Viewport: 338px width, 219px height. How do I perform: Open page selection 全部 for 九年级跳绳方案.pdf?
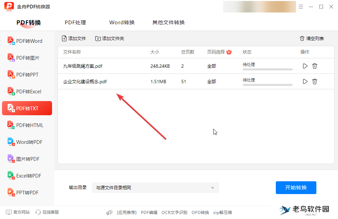(212, 66)
